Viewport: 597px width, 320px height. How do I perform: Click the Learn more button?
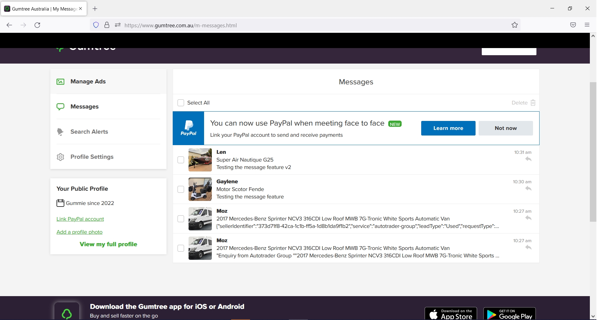point(448,128)
